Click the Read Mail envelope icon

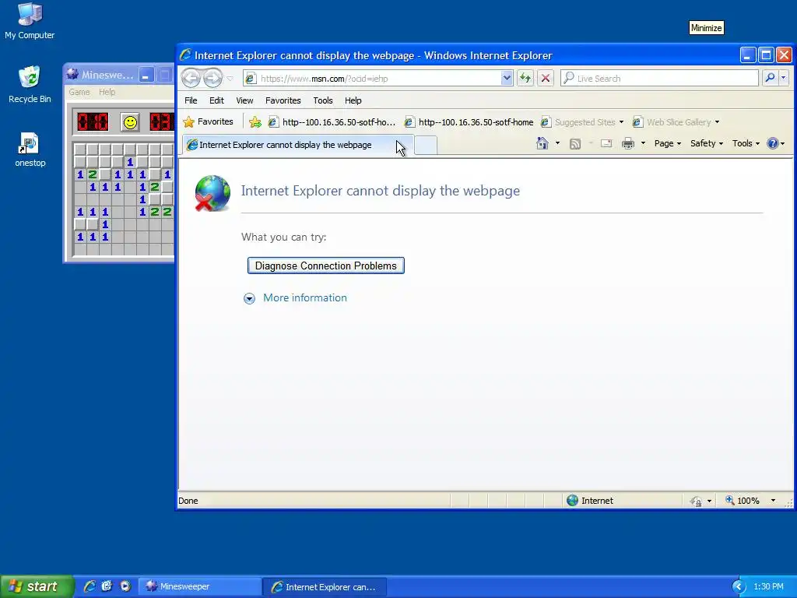point(606,143)
